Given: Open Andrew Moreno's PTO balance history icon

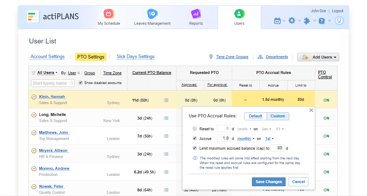Looking at the screenshot, I should point(166,172).
